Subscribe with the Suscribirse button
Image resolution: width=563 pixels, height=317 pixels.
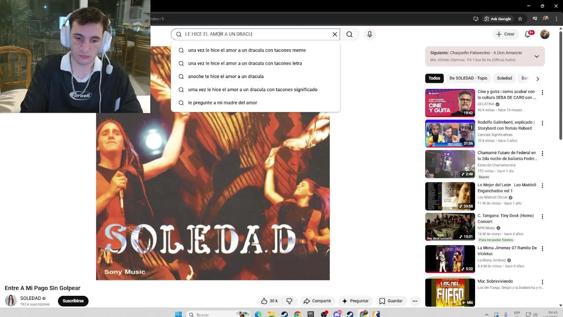point(73,301)
